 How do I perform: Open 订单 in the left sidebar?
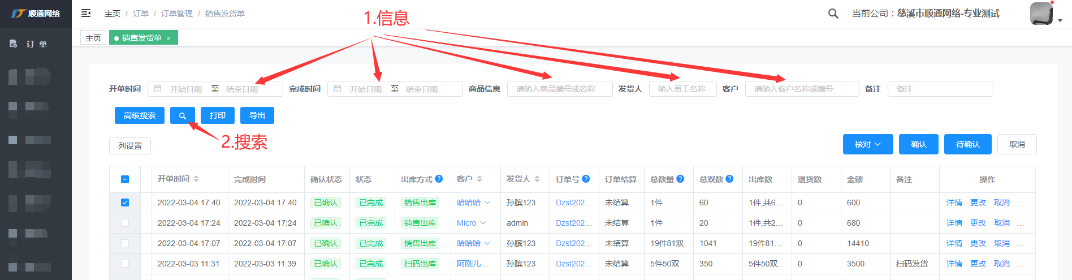pos(36,44)
